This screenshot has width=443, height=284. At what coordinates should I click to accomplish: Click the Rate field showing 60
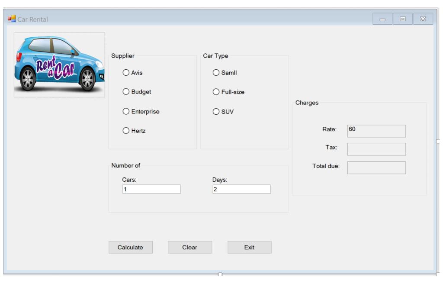pyautogui.click(x=376, y=131)
